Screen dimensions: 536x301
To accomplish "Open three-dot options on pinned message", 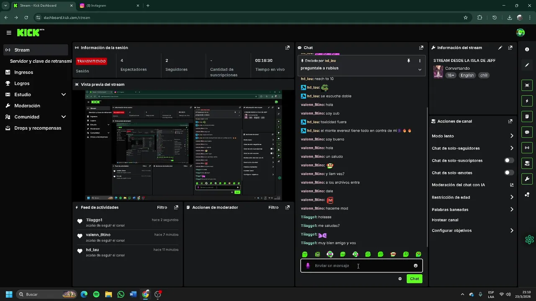I will 420,61.
